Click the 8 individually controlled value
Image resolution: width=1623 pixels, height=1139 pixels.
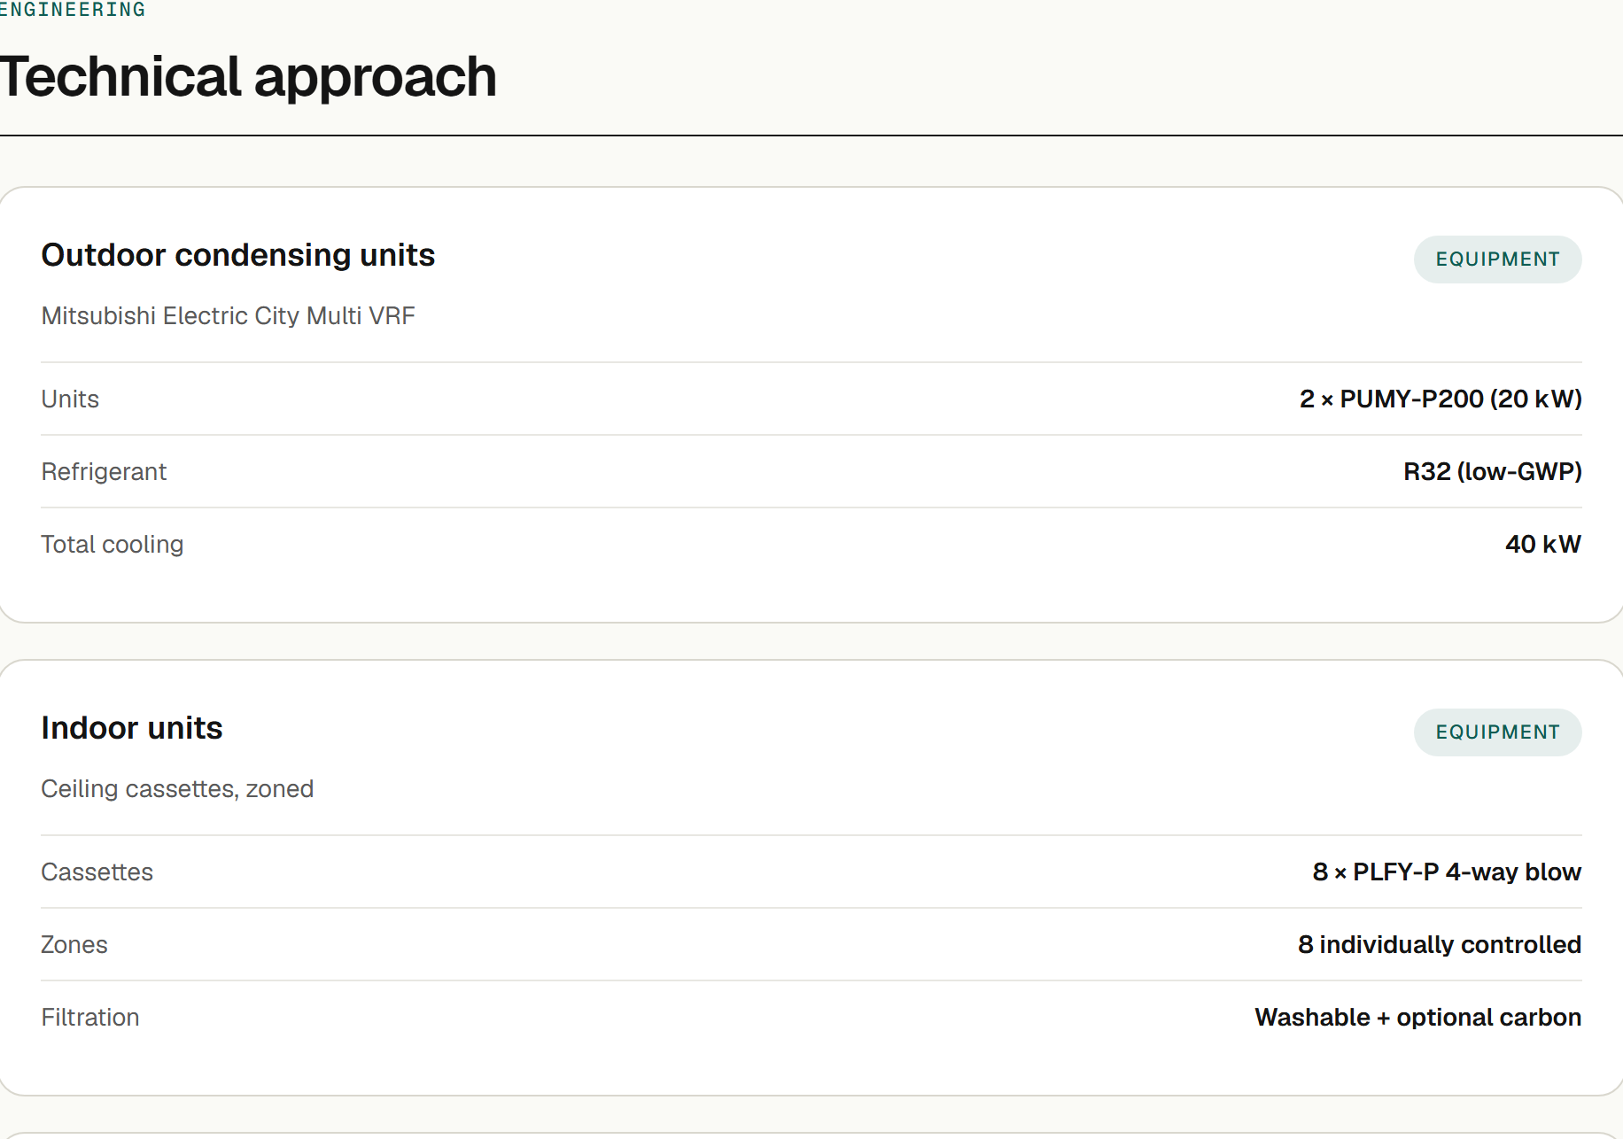coord(1440,945)
